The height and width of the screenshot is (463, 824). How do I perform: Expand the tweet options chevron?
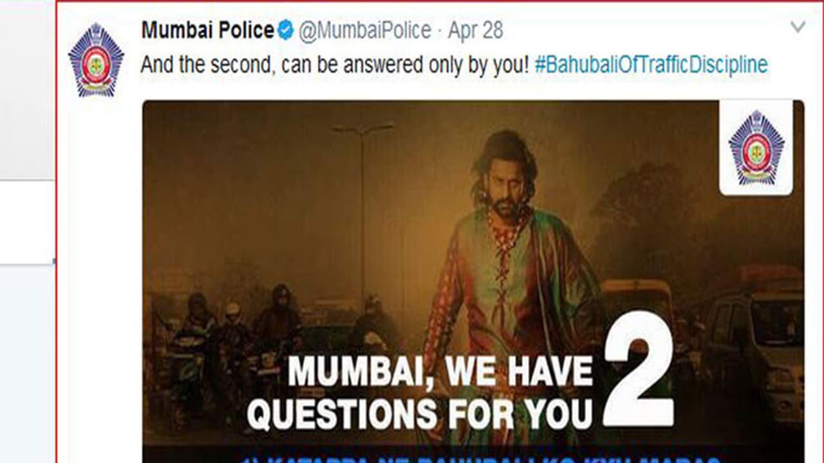click(798, 27)
